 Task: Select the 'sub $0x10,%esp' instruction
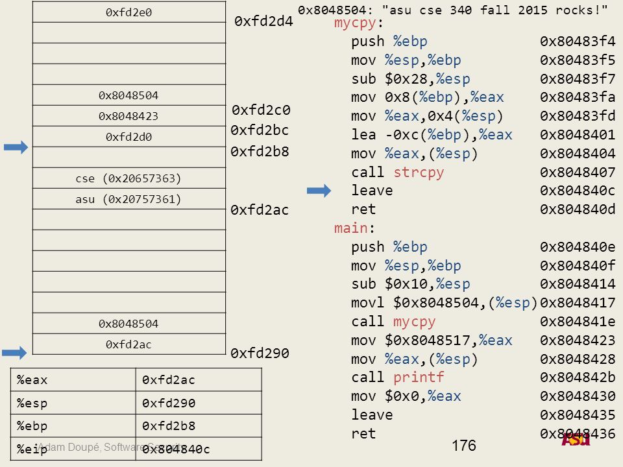point(411,284)
